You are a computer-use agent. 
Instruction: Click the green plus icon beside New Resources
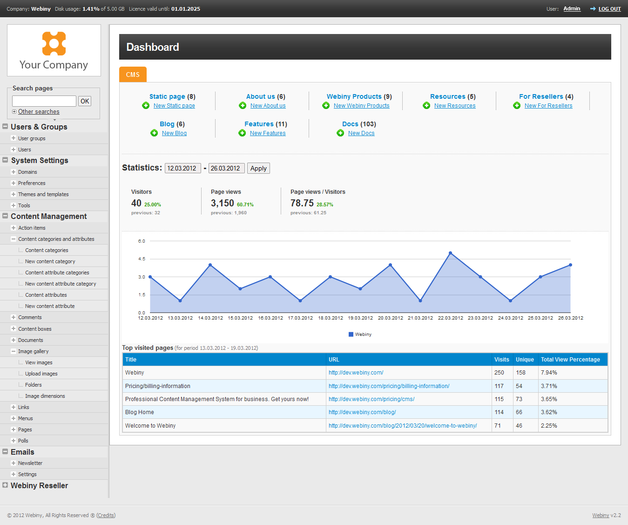[426, 106]
